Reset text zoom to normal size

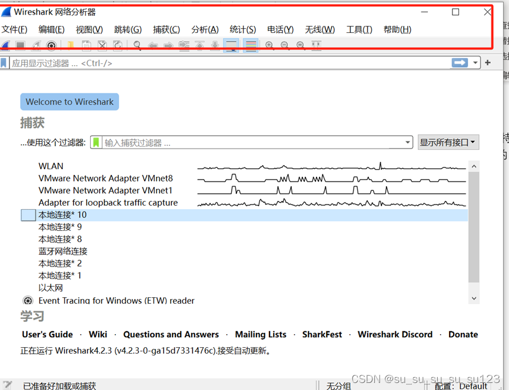tap(301, 45)
